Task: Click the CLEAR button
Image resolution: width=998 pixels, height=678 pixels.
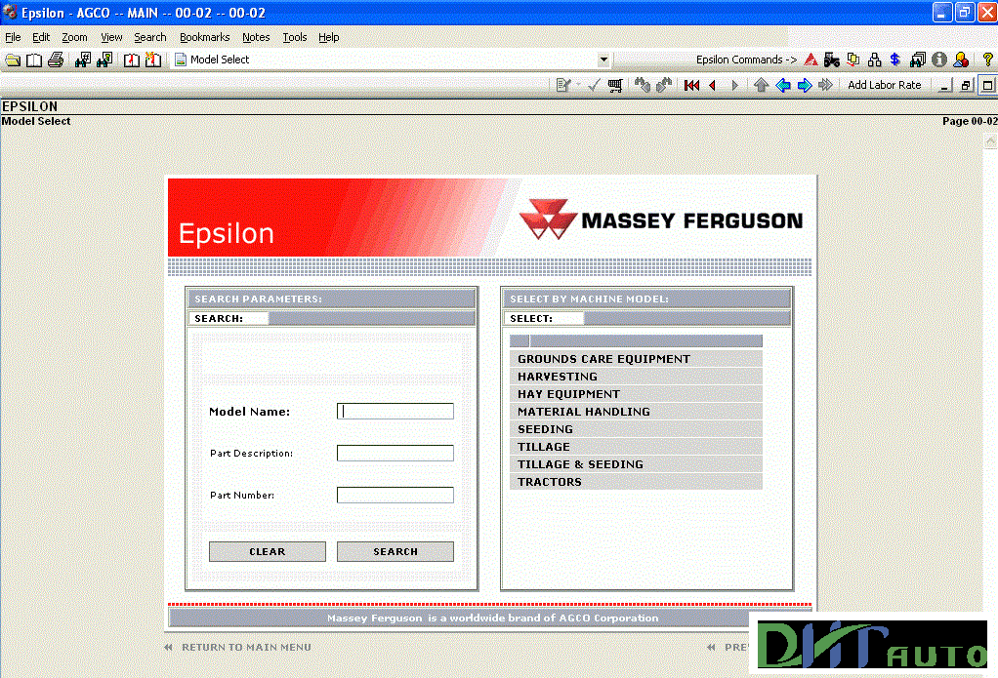Action: (x=268, y=551)
